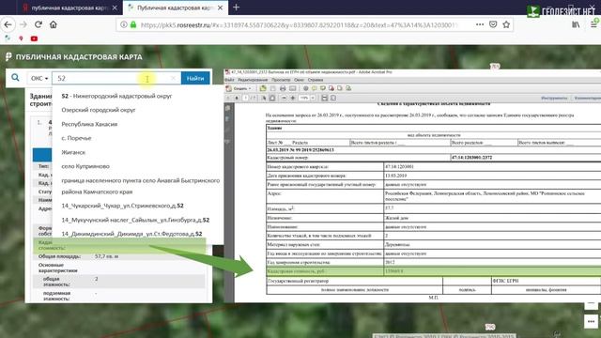The width and height of the screenshot is (601, 338).
Task: Click the select cursor tool in Acrobat
Action: point(264,98)
